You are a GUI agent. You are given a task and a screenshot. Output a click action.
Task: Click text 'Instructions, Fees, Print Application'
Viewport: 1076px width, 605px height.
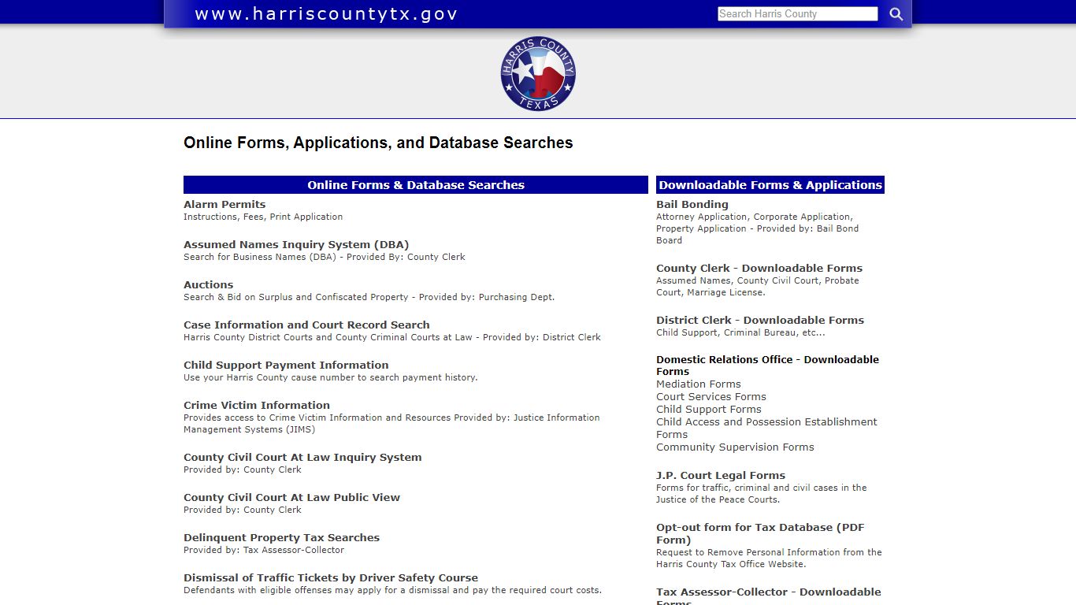pyautogui.click(x=263, y=217)
